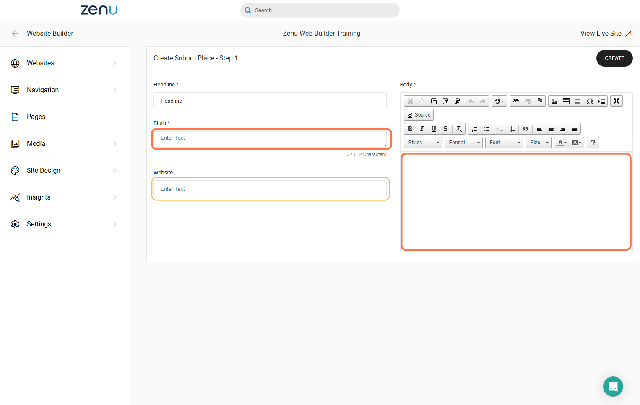Insert a numbered list
This screenshot has width=640, height=405.
[474, 129]
